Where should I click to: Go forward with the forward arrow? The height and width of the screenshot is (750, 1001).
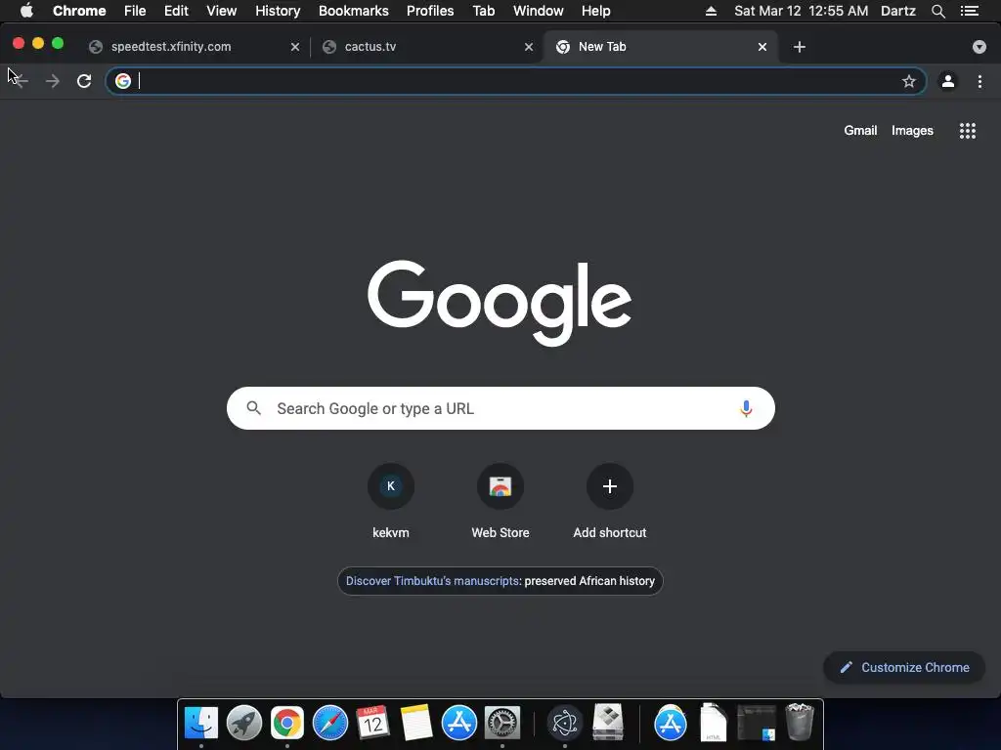(53, 81)
